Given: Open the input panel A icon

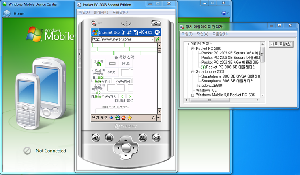Looking at the screenshot, I should click(x=153, y=118).
